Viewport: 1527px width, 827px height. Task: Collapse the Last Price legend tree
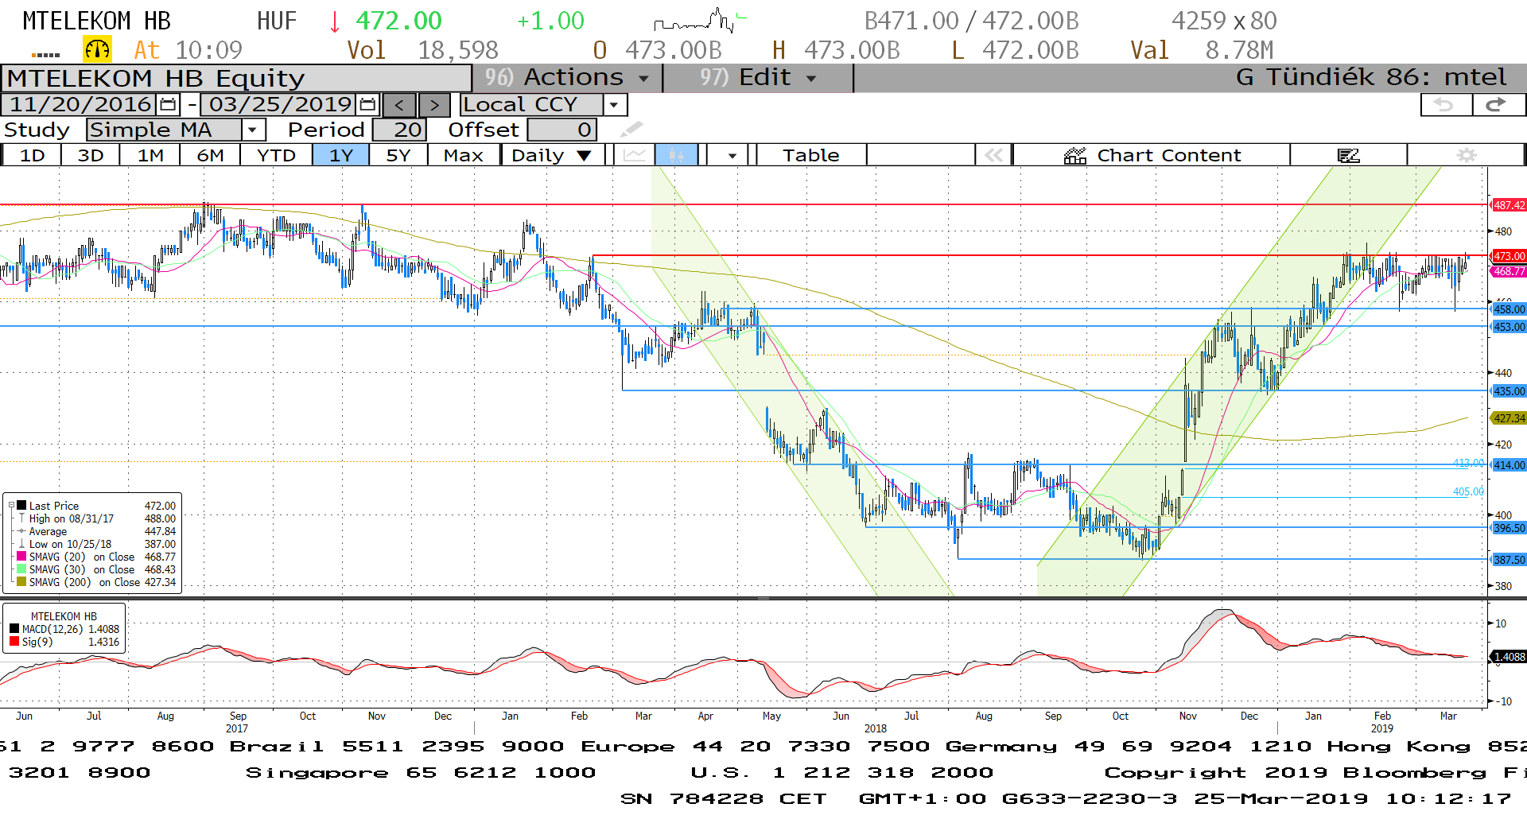(x=12, y=506)
